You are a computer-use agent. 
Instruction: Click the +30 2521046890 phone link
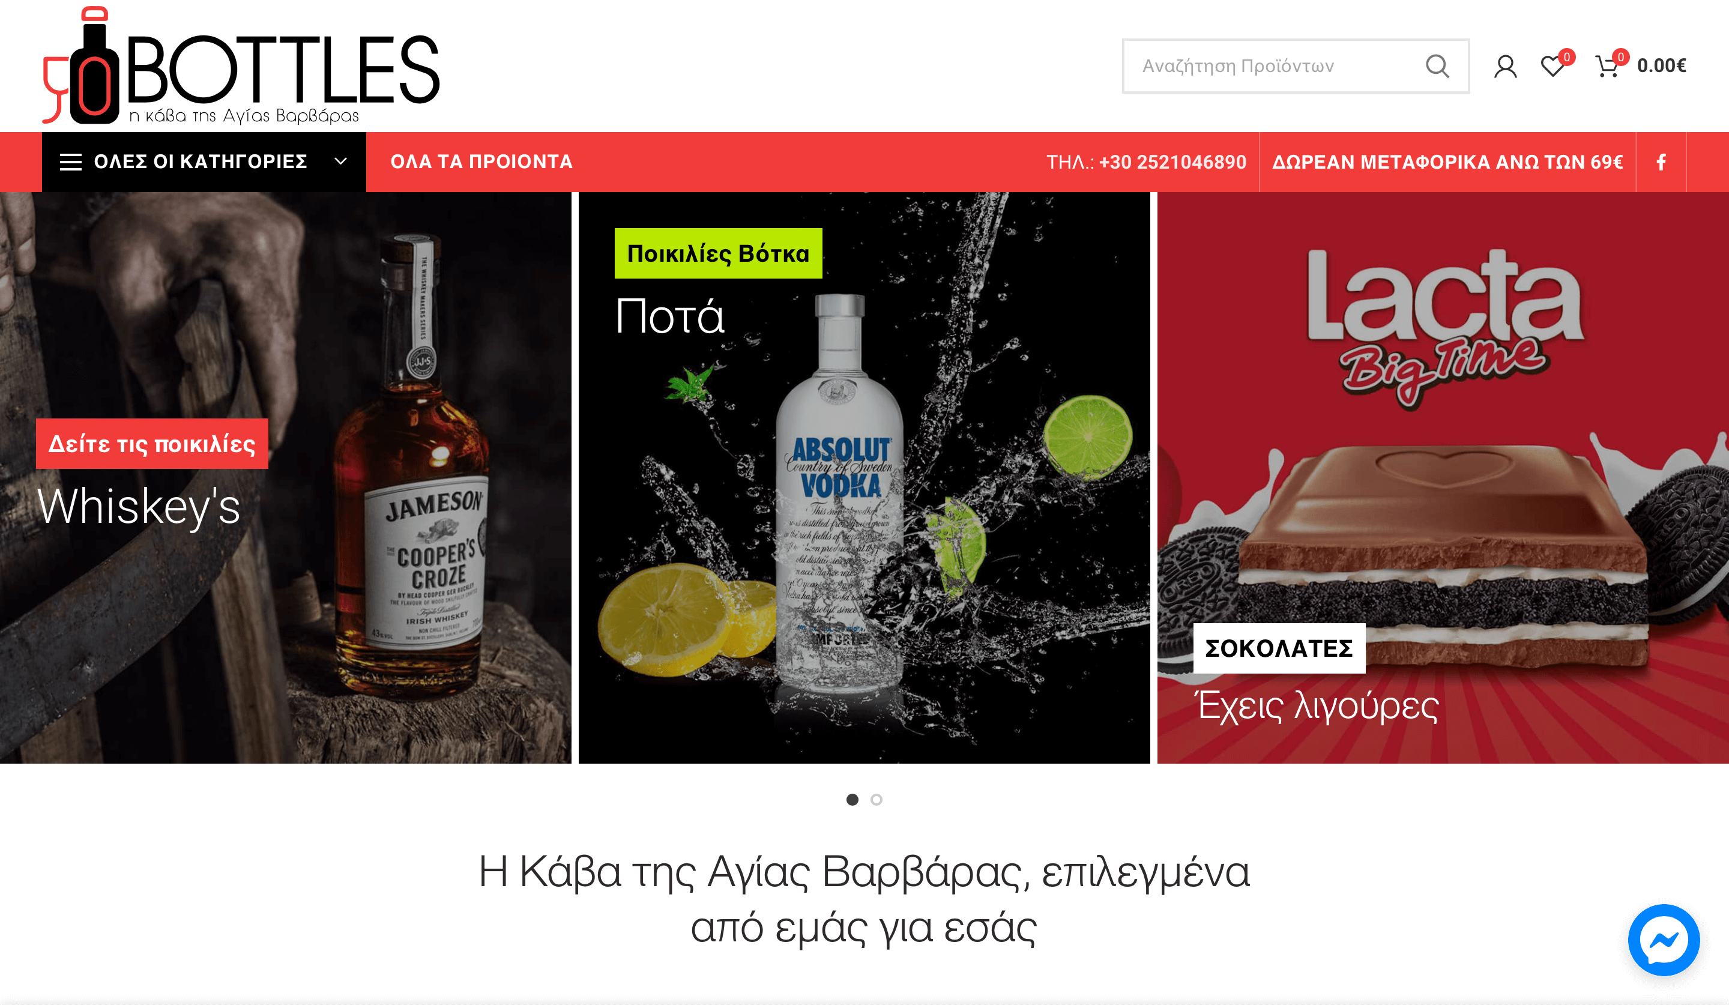[x=1172, y=162]
